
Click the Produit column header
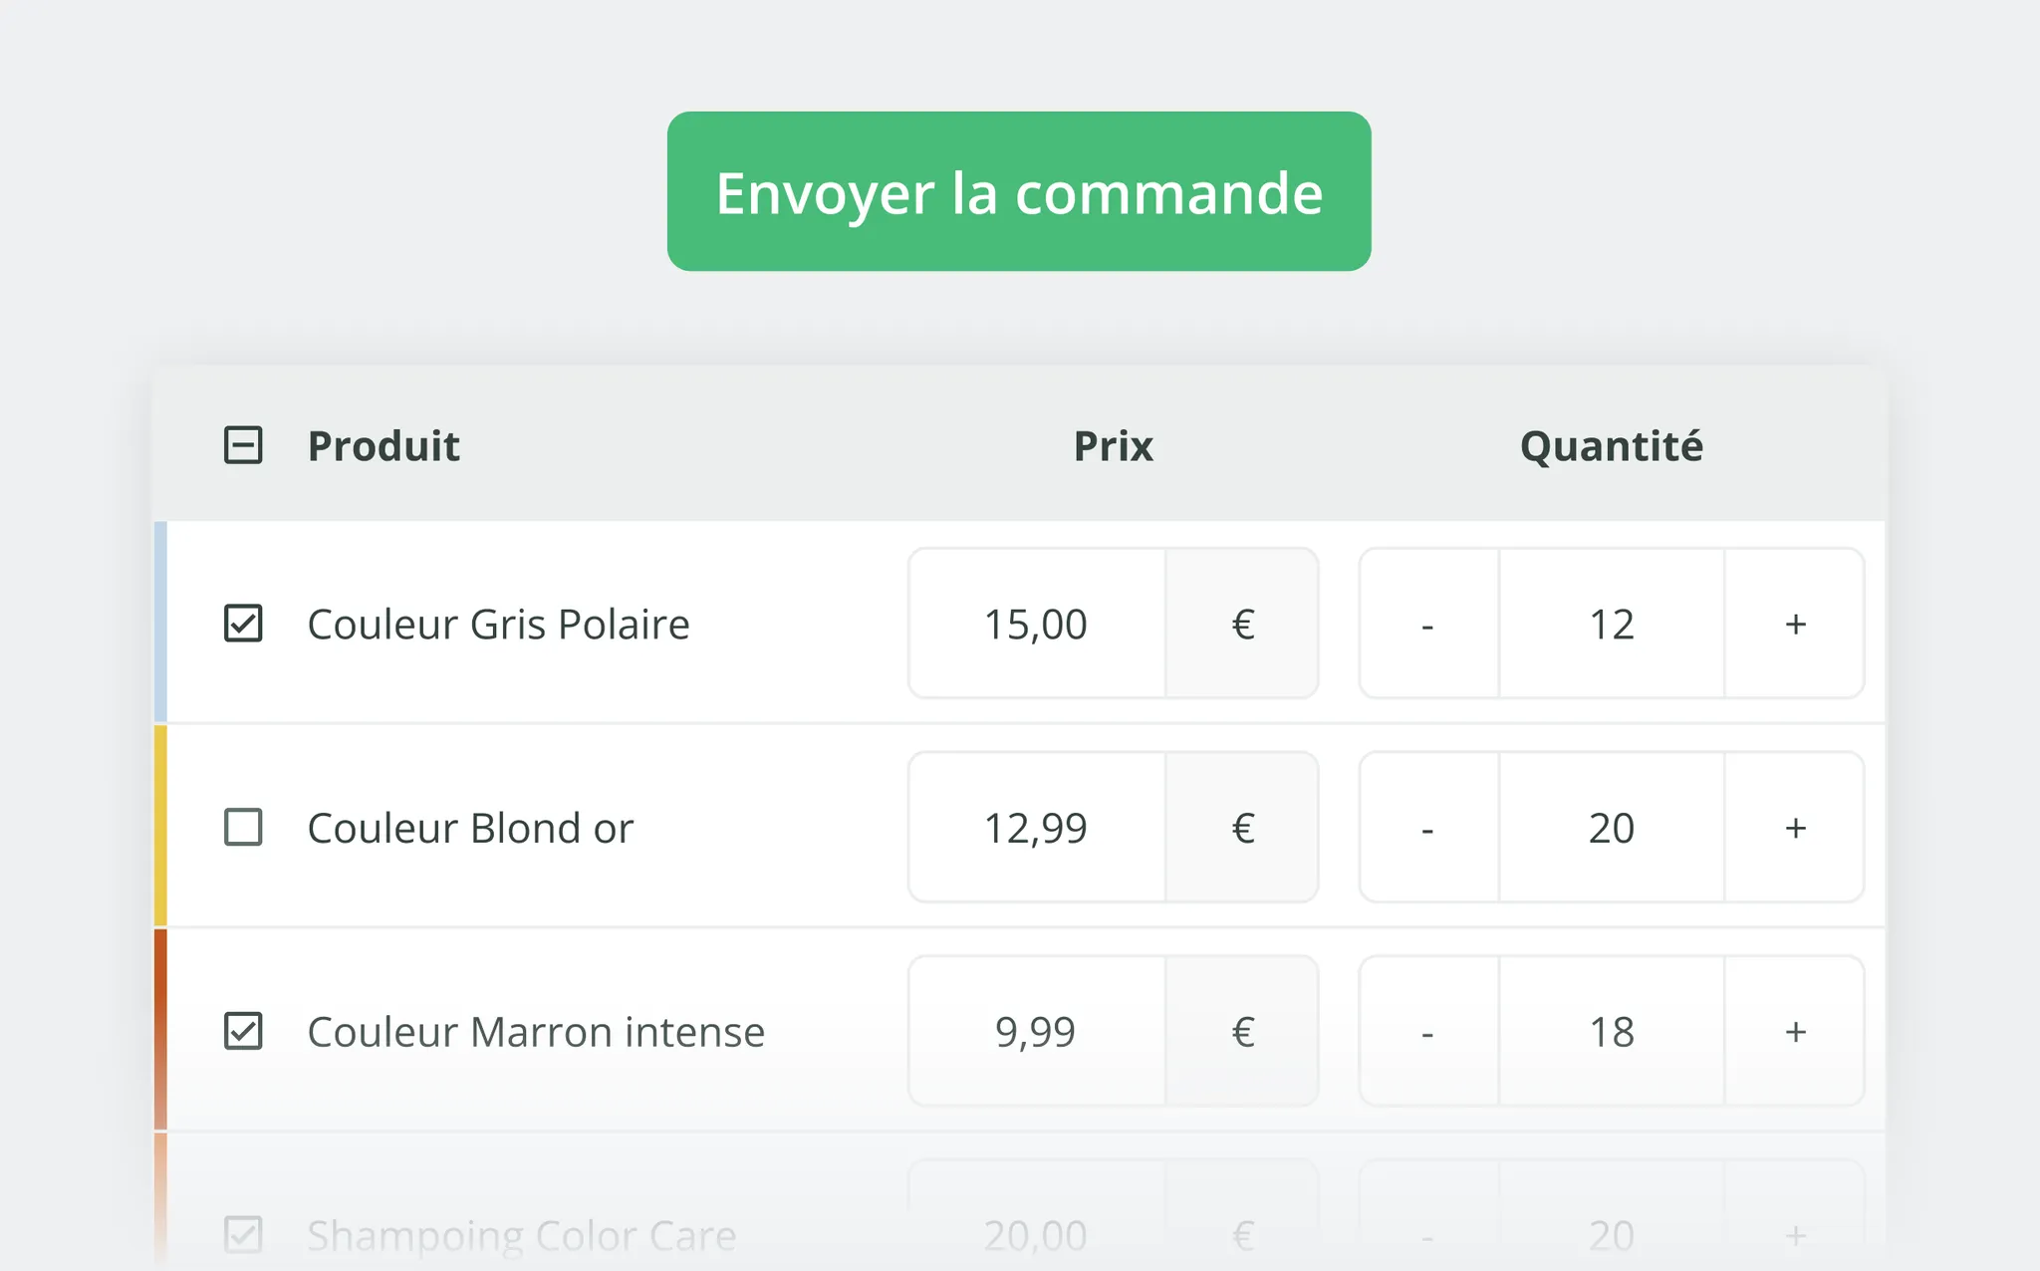(x=383, y=445)
